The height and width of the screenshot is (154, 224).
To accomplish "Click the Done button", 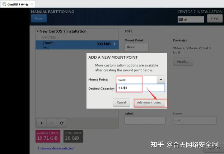I will pyautogui.click(x=39, y=18).
